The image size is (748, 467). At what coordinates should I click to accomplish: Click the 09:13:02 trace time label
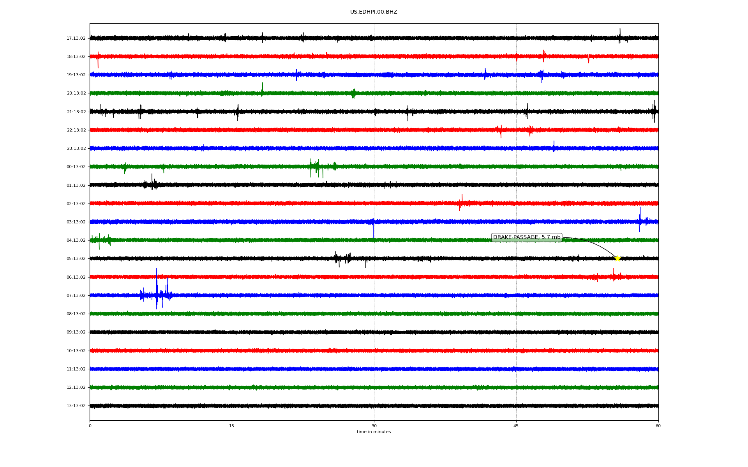76,332
